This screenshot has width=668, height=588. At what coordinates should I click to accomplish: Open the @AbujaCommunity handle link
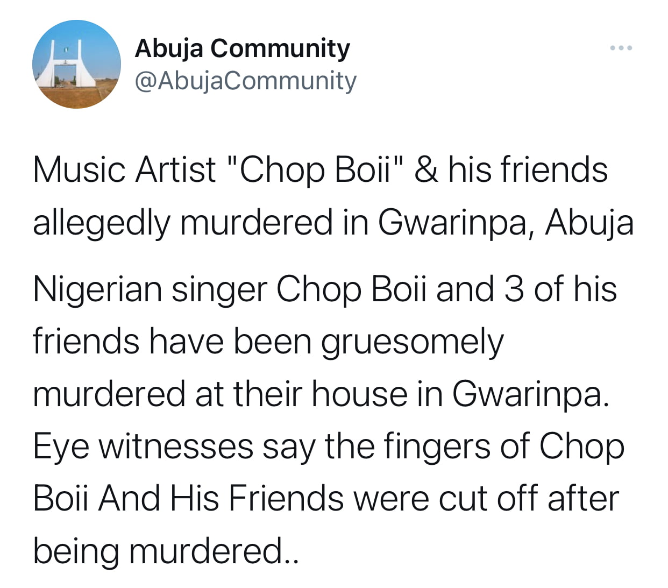[245, 80]
